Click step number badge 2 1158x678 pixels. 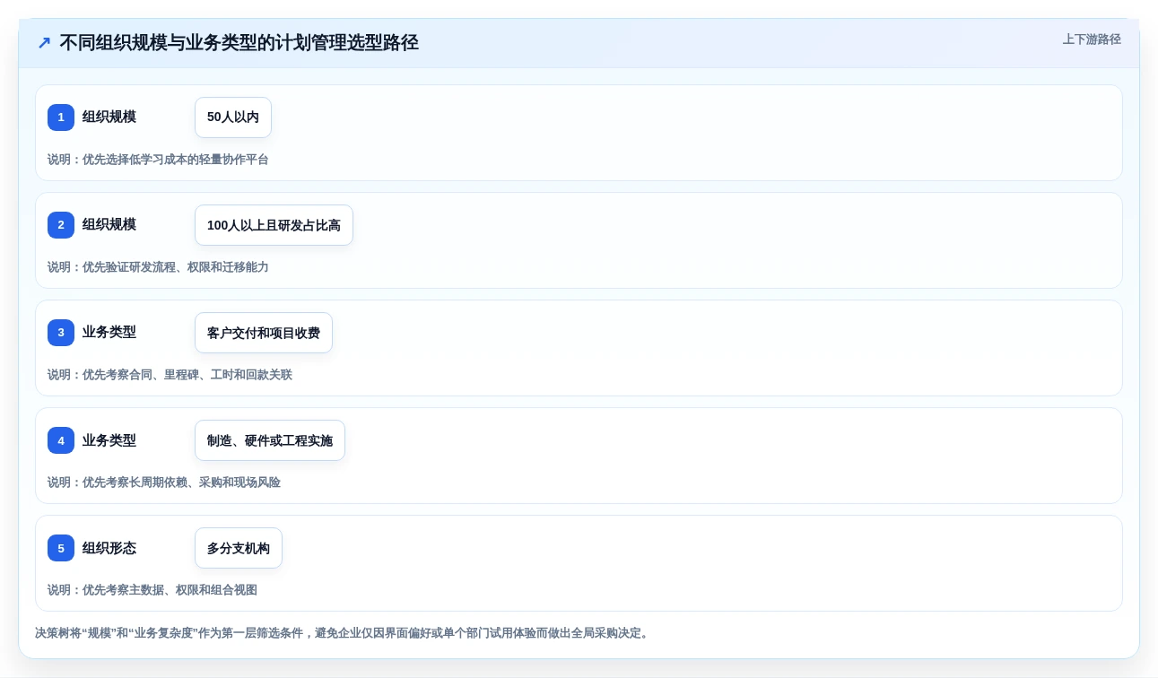pos(61,225)
